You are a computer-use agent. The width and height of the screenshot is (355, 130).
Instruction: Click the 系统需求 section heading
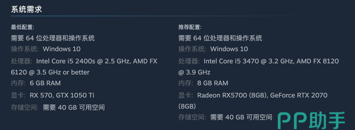tap(26, 9)
